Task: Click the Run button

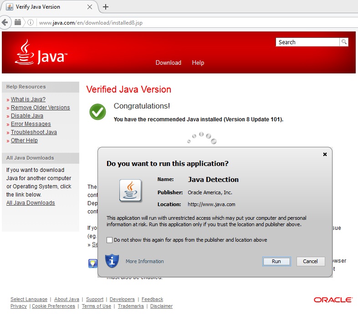Action: tap(276, 261)
